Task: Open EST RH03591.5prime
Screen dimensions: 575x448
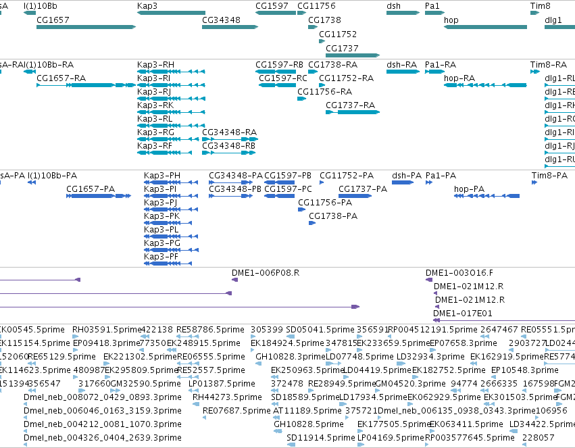Action: point(107,330)
